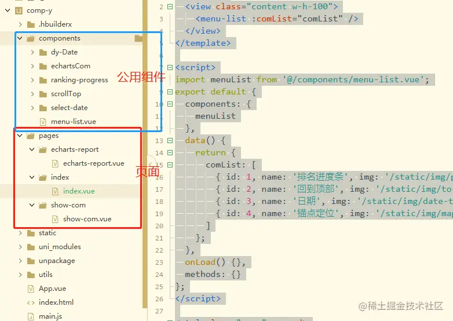Click the echartsCom folder icon

(43, 66)
